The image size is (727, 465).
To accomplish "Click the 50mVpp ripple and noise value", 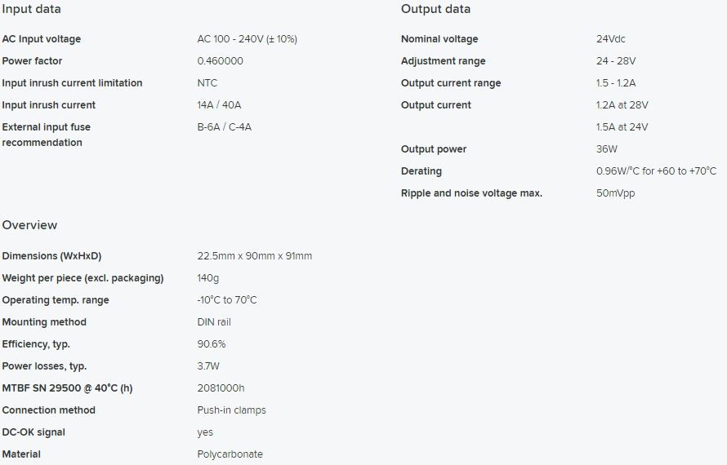I will (616, 193).
